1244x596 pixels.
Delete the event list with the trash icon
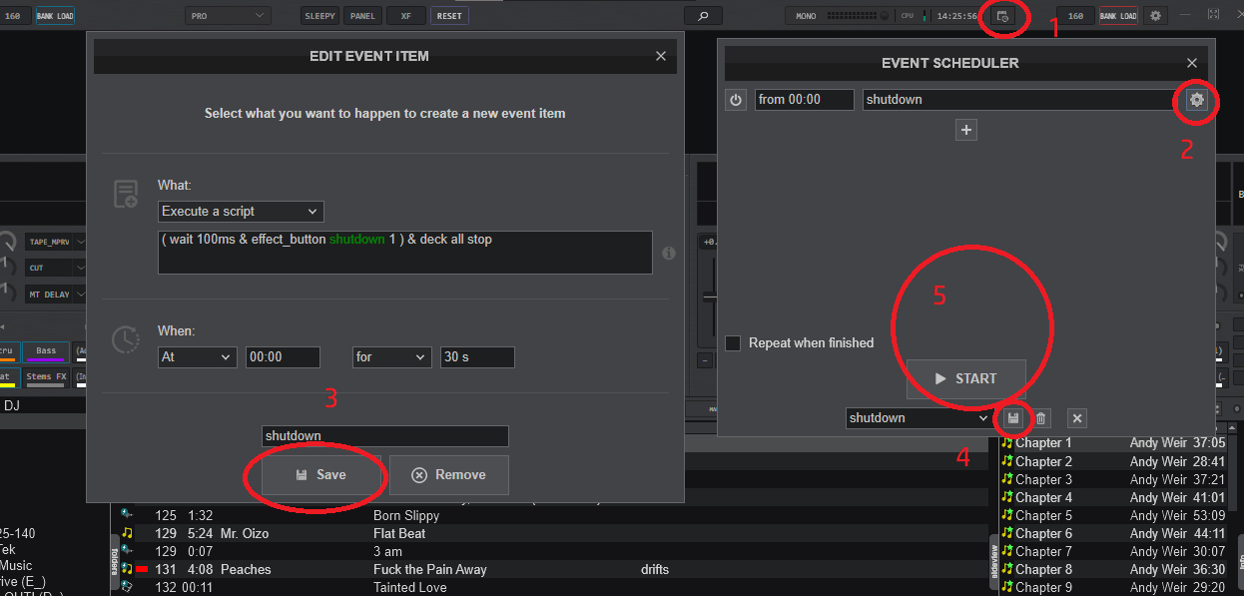(1041, 418)
